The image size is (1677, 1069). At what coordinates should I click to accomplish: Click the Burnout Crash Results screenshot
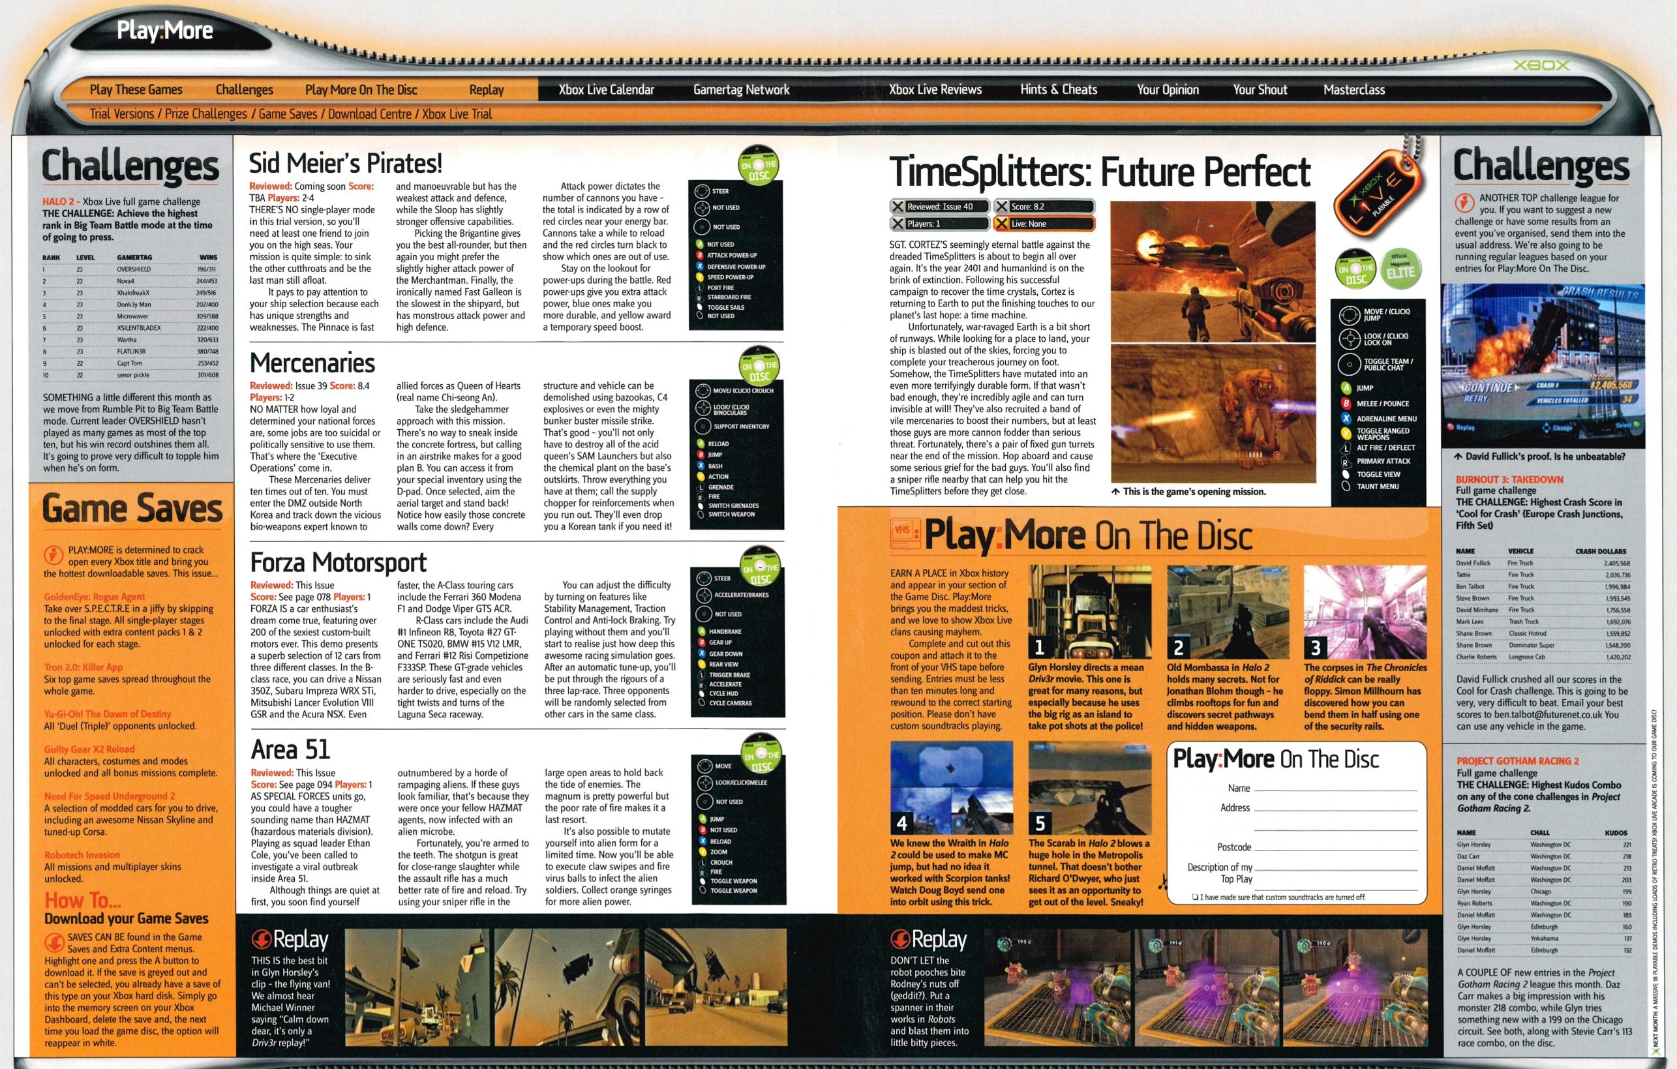coord(1543,366)
